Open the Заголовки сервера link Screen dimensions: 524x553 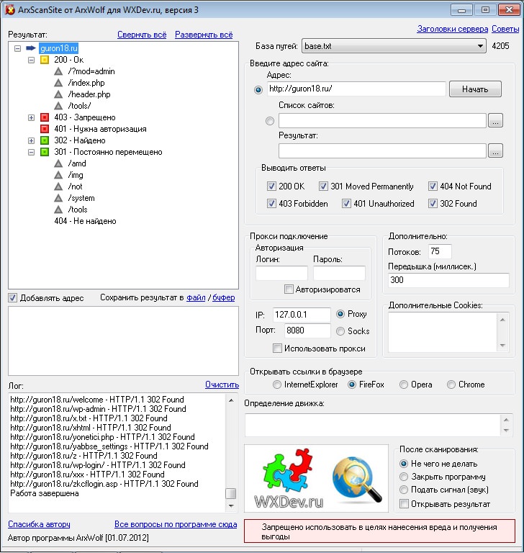pos(452,29)
